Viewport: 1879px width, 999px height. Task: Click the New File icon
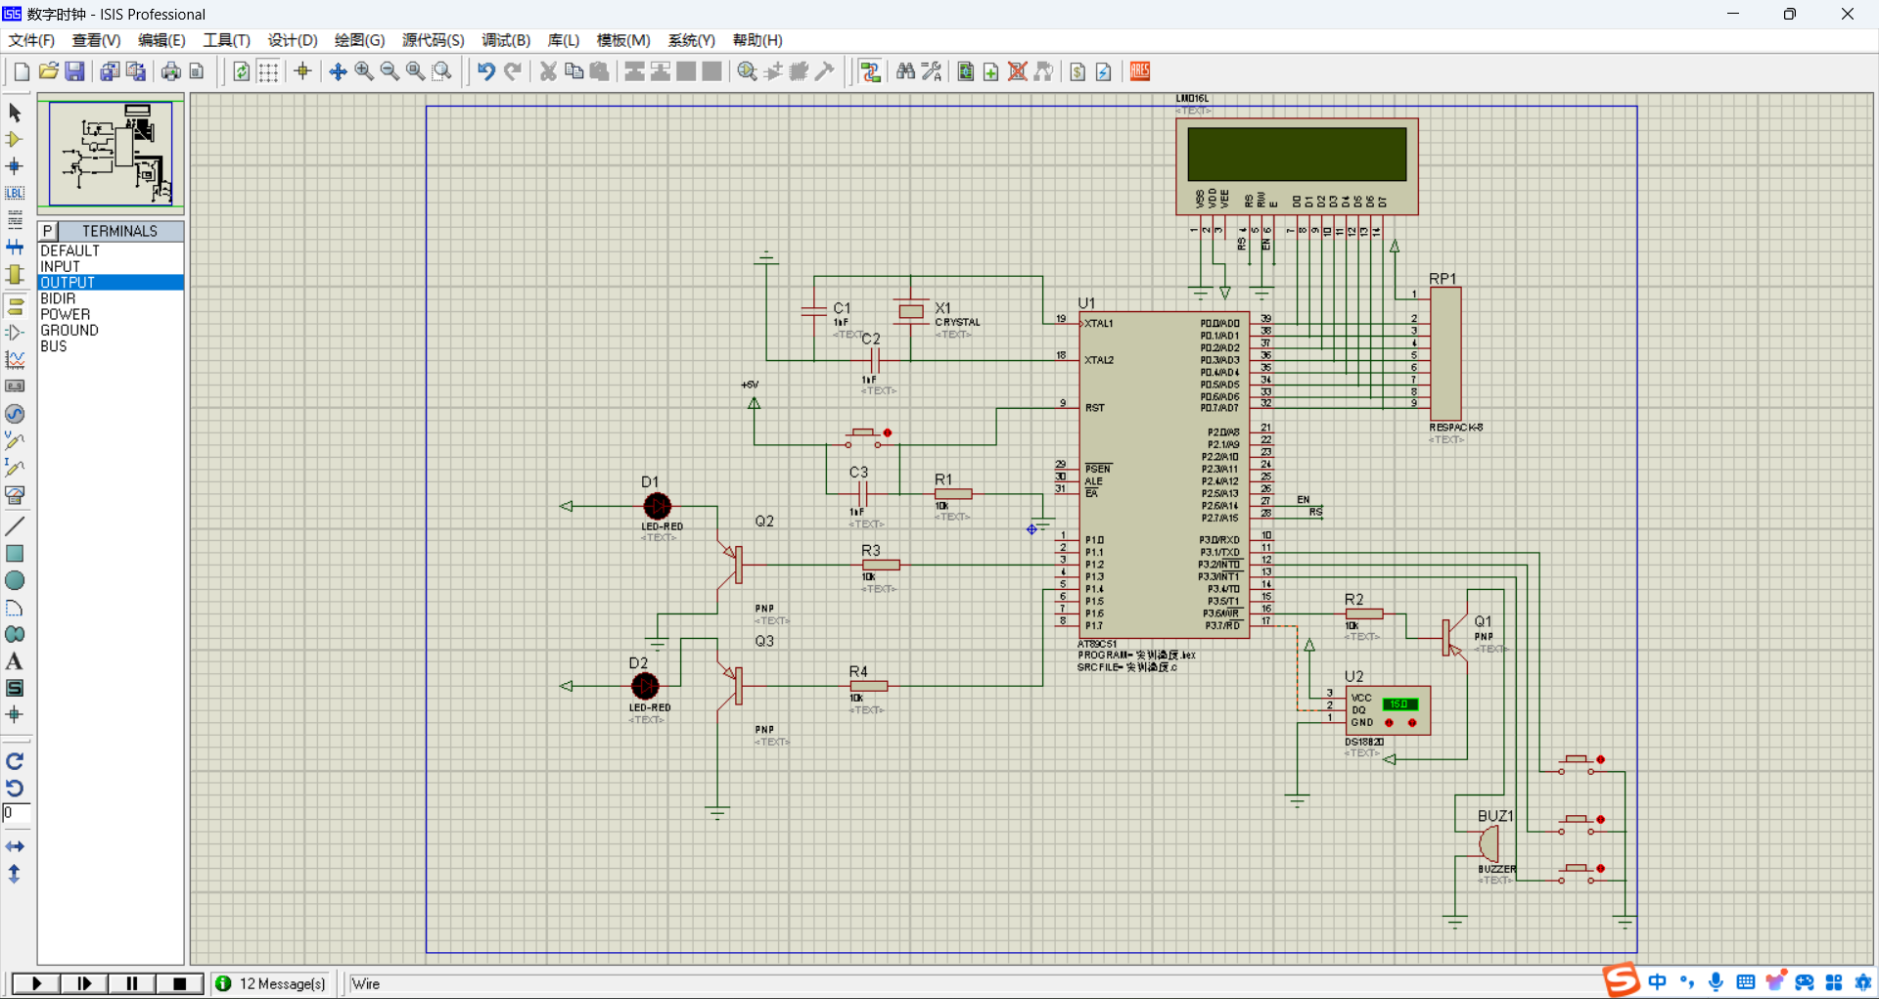(x=22, y=71)
